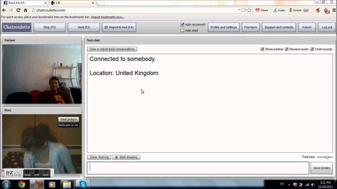Go back with the browser back arrow
337x189 pixels.
click(4, 10)
